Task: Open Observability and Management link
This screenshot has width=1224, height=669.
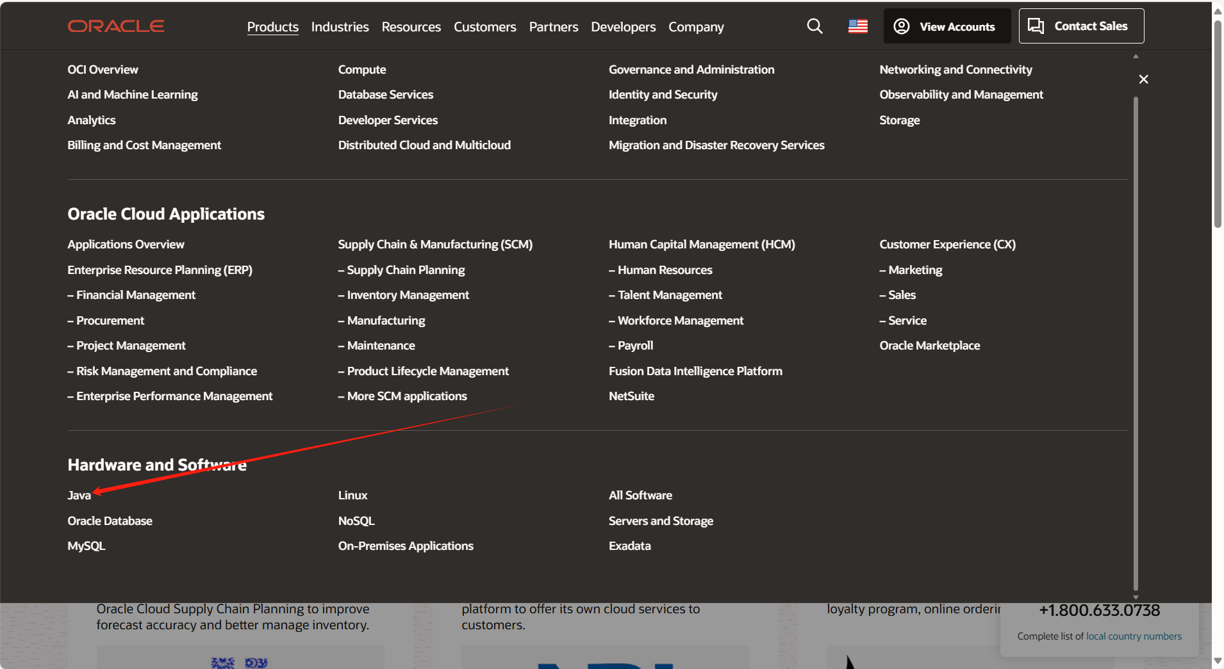Action: (x=961, y=95)
